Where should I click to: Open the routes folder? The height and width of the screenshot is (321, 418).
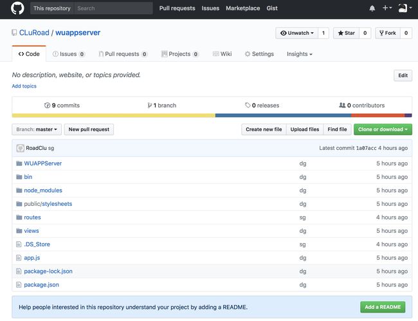[x=32, y=217]
